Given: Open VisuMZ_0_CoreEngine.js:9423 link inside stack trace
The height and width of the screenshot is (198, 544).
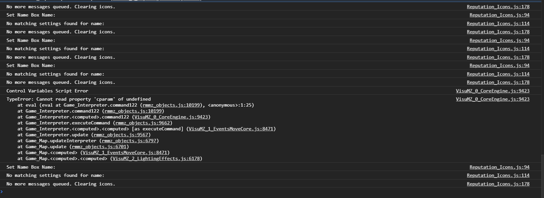Looking at the screenshot, I should pyautogui.click(x=171, y=117).
